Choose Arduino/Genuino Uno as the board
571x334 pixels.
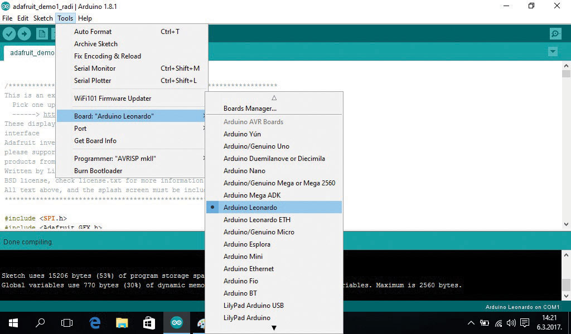tap(256, 146)
